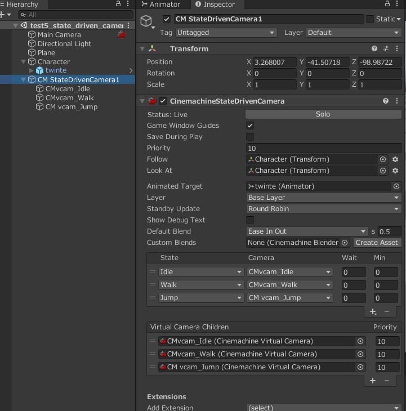This screenshot has width=406, height=411.
Task: Edit Position X field
Action: 274,62
